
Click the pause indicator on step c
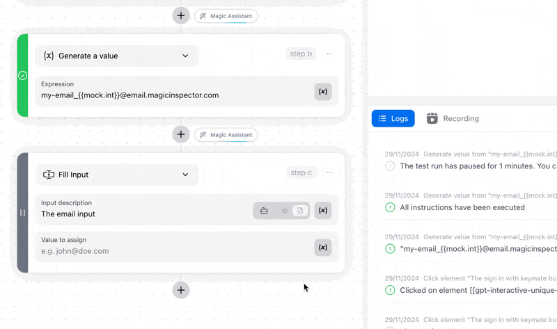coord(22,213)
